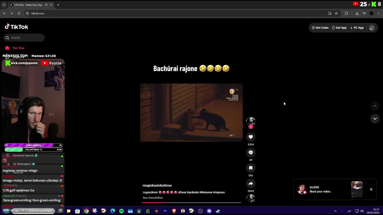View site information icon in address bar

tap(27, 13)
